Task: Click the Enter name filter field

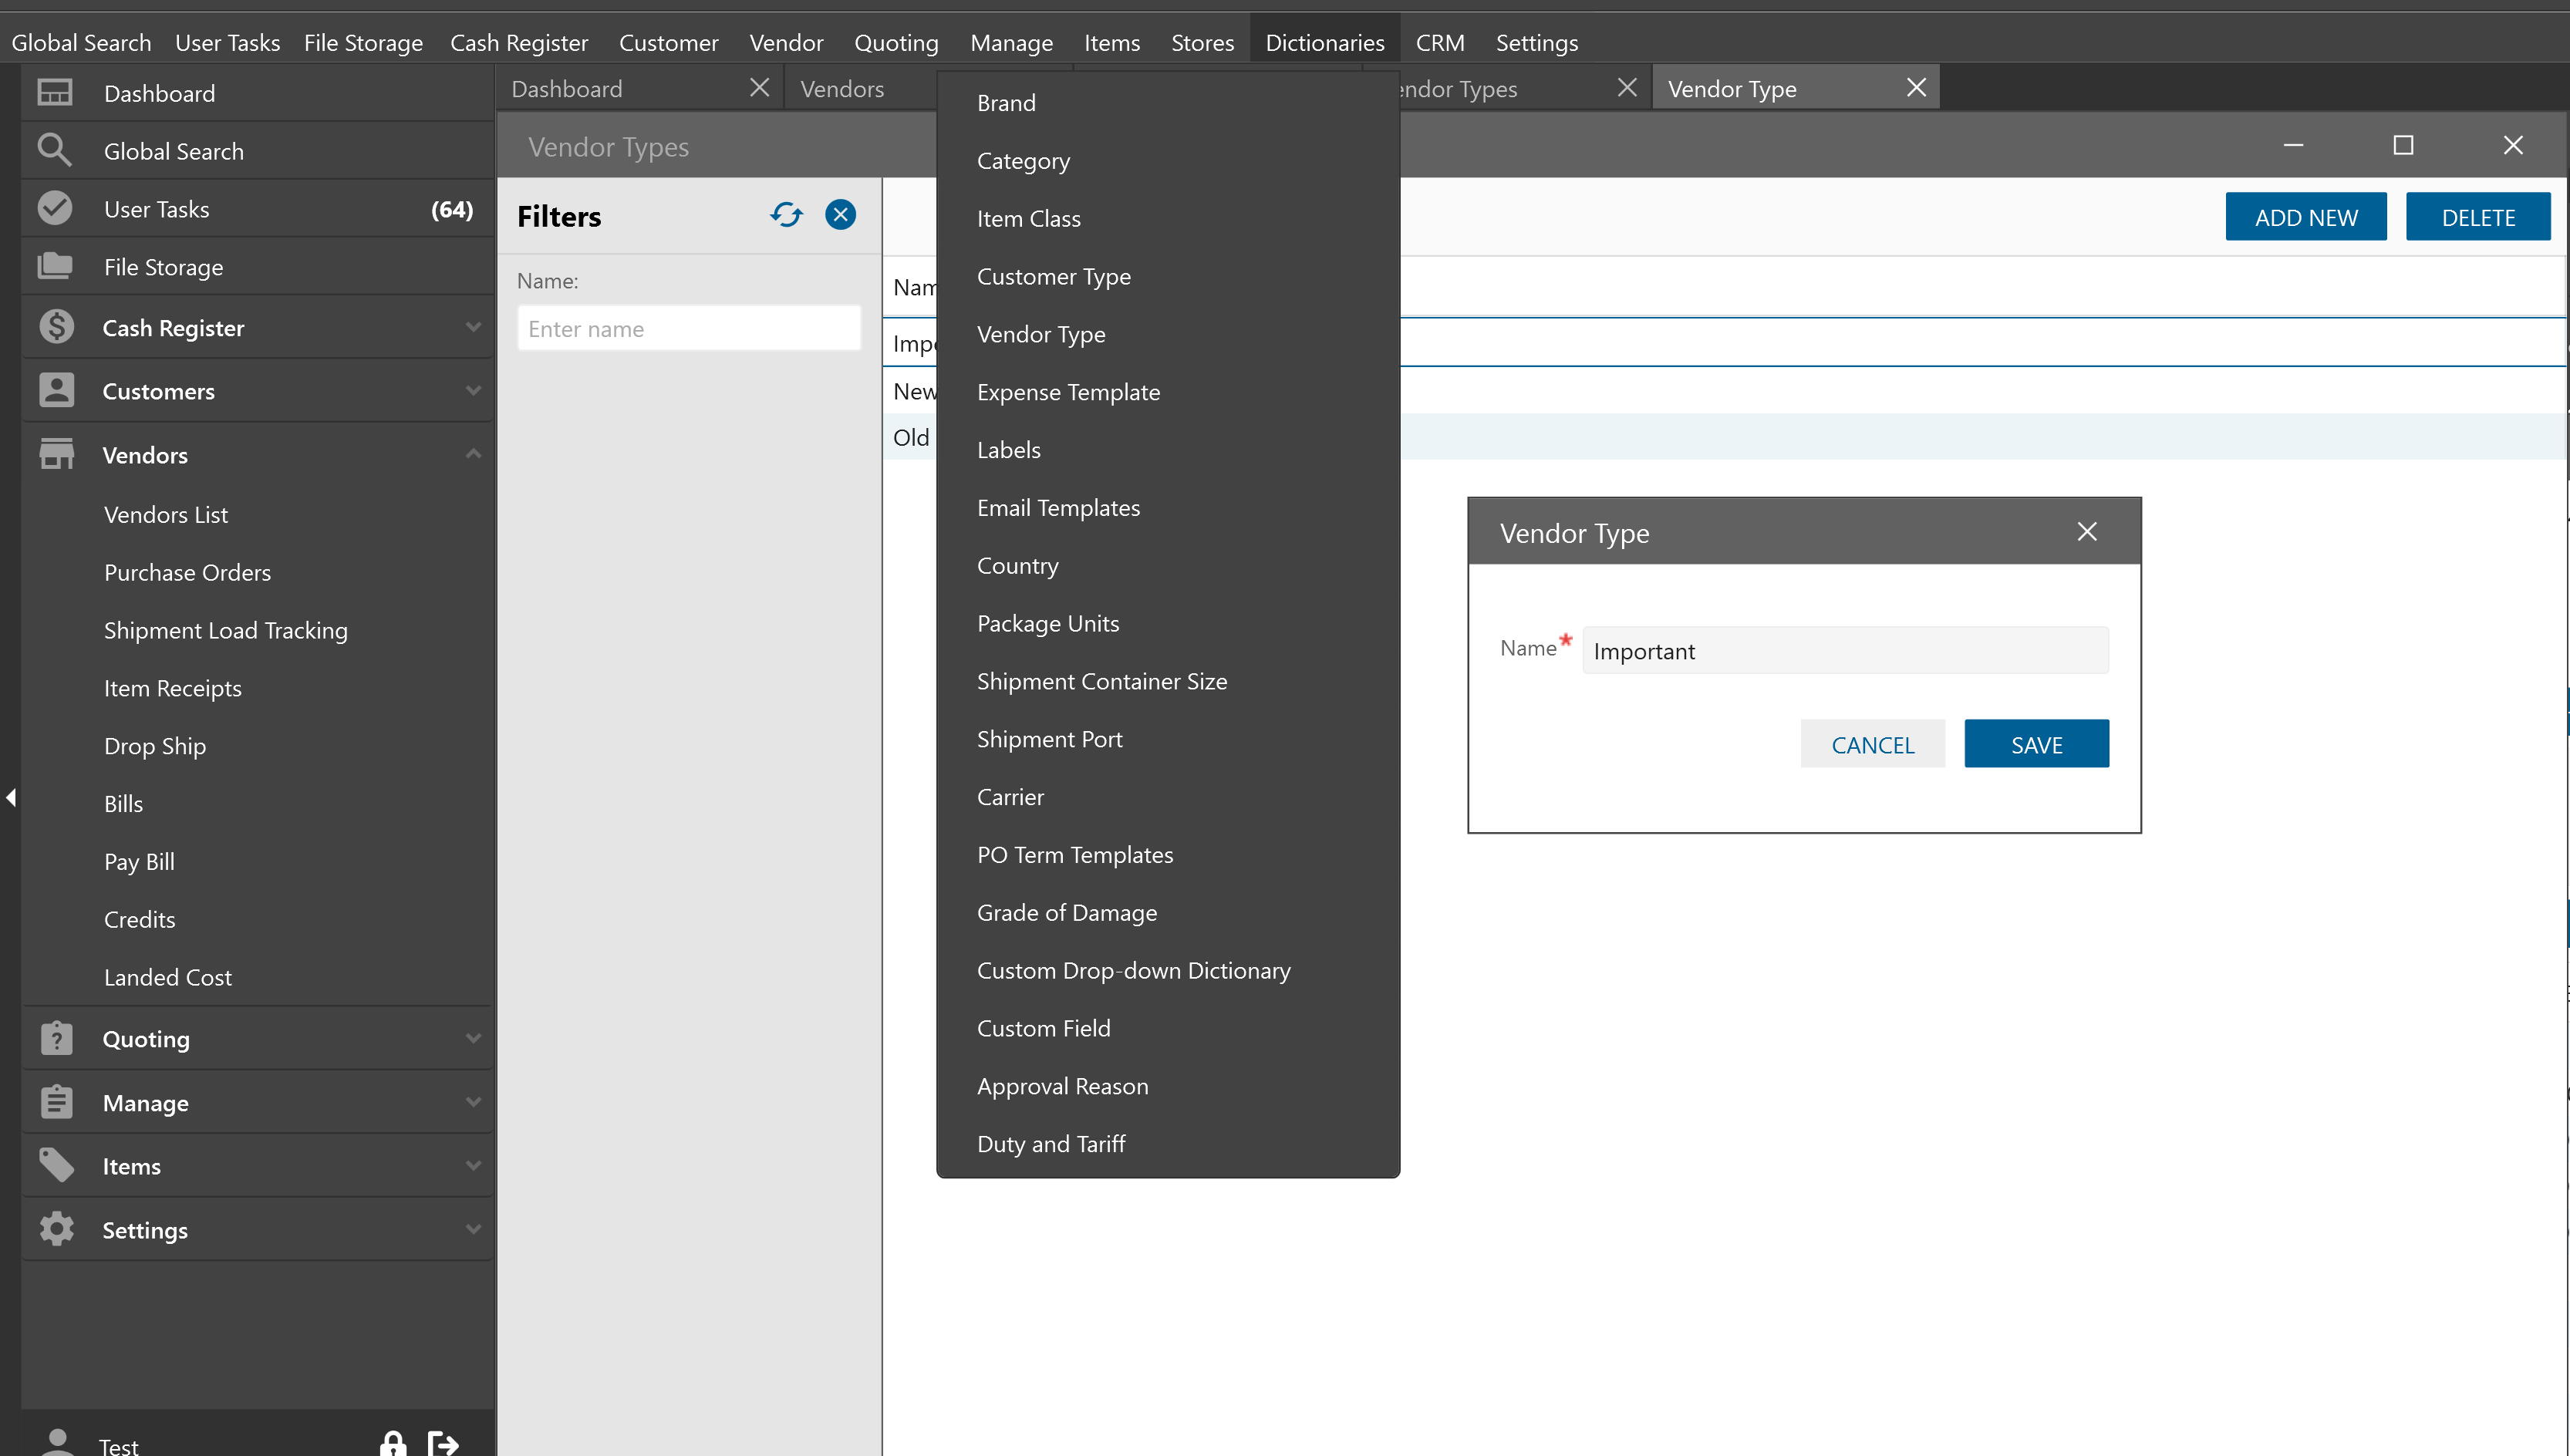Action: click(x=688, y=329)
